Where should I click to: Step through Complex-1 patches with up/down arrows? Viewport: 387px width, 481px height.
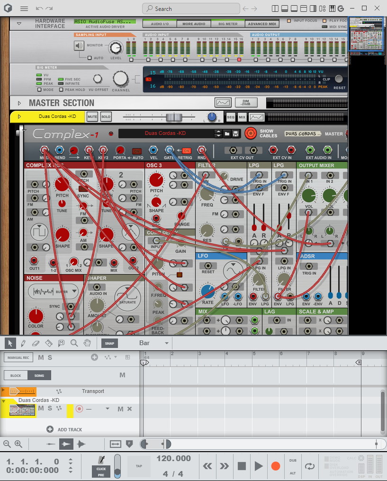point(218,134)
